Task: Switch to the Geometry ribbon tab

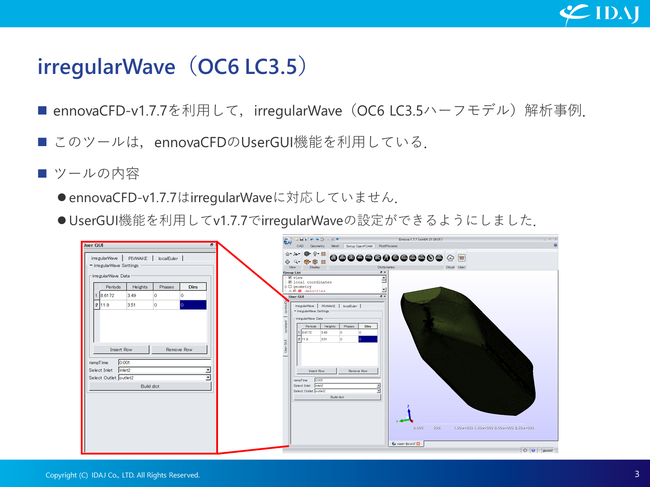Action: click(317, 246)
